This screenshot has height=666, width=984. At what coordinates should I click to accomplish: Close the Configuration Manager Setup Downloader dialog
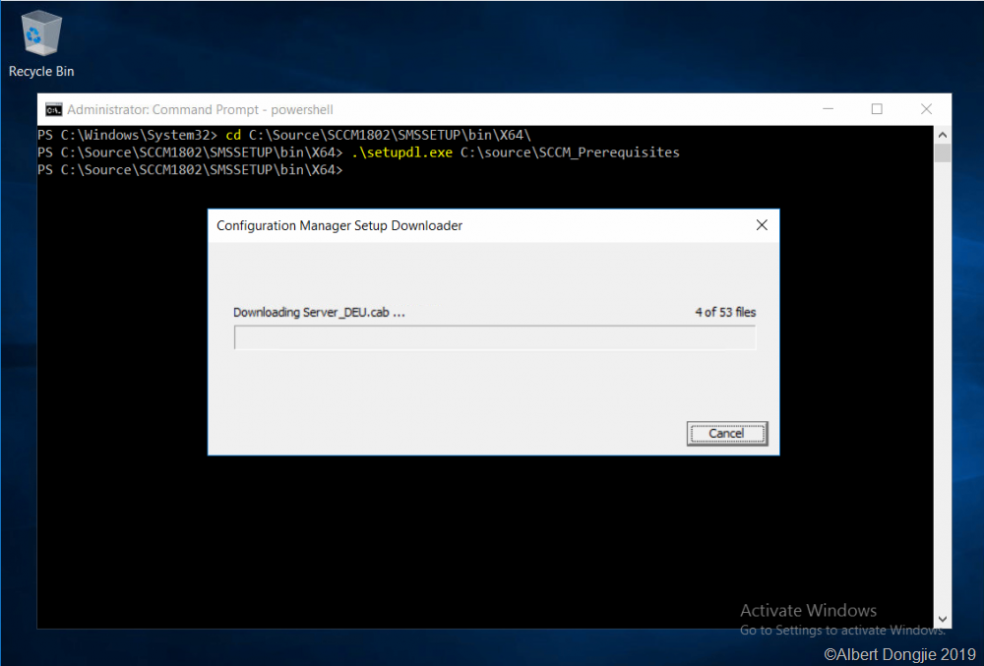pyautogui.click(x=761, y=225)
